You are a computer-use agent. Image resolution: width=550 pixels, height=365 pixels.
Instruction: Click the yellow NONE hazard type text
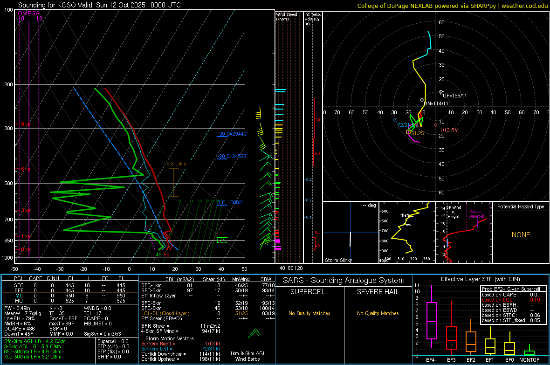[521, 235]
